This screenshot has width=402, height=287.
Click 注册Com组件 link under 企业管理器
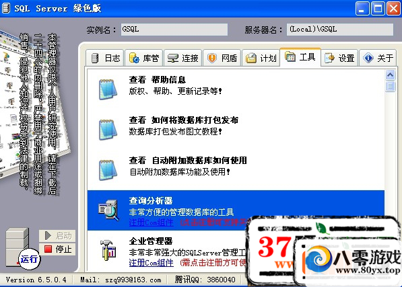coord(151,262)
